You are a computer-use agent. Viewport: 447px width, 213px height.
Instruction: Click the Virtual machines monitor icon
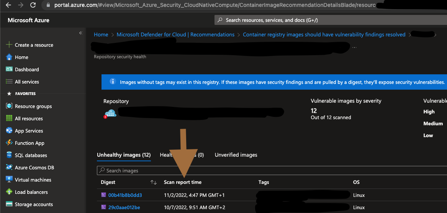coord(9,180)
